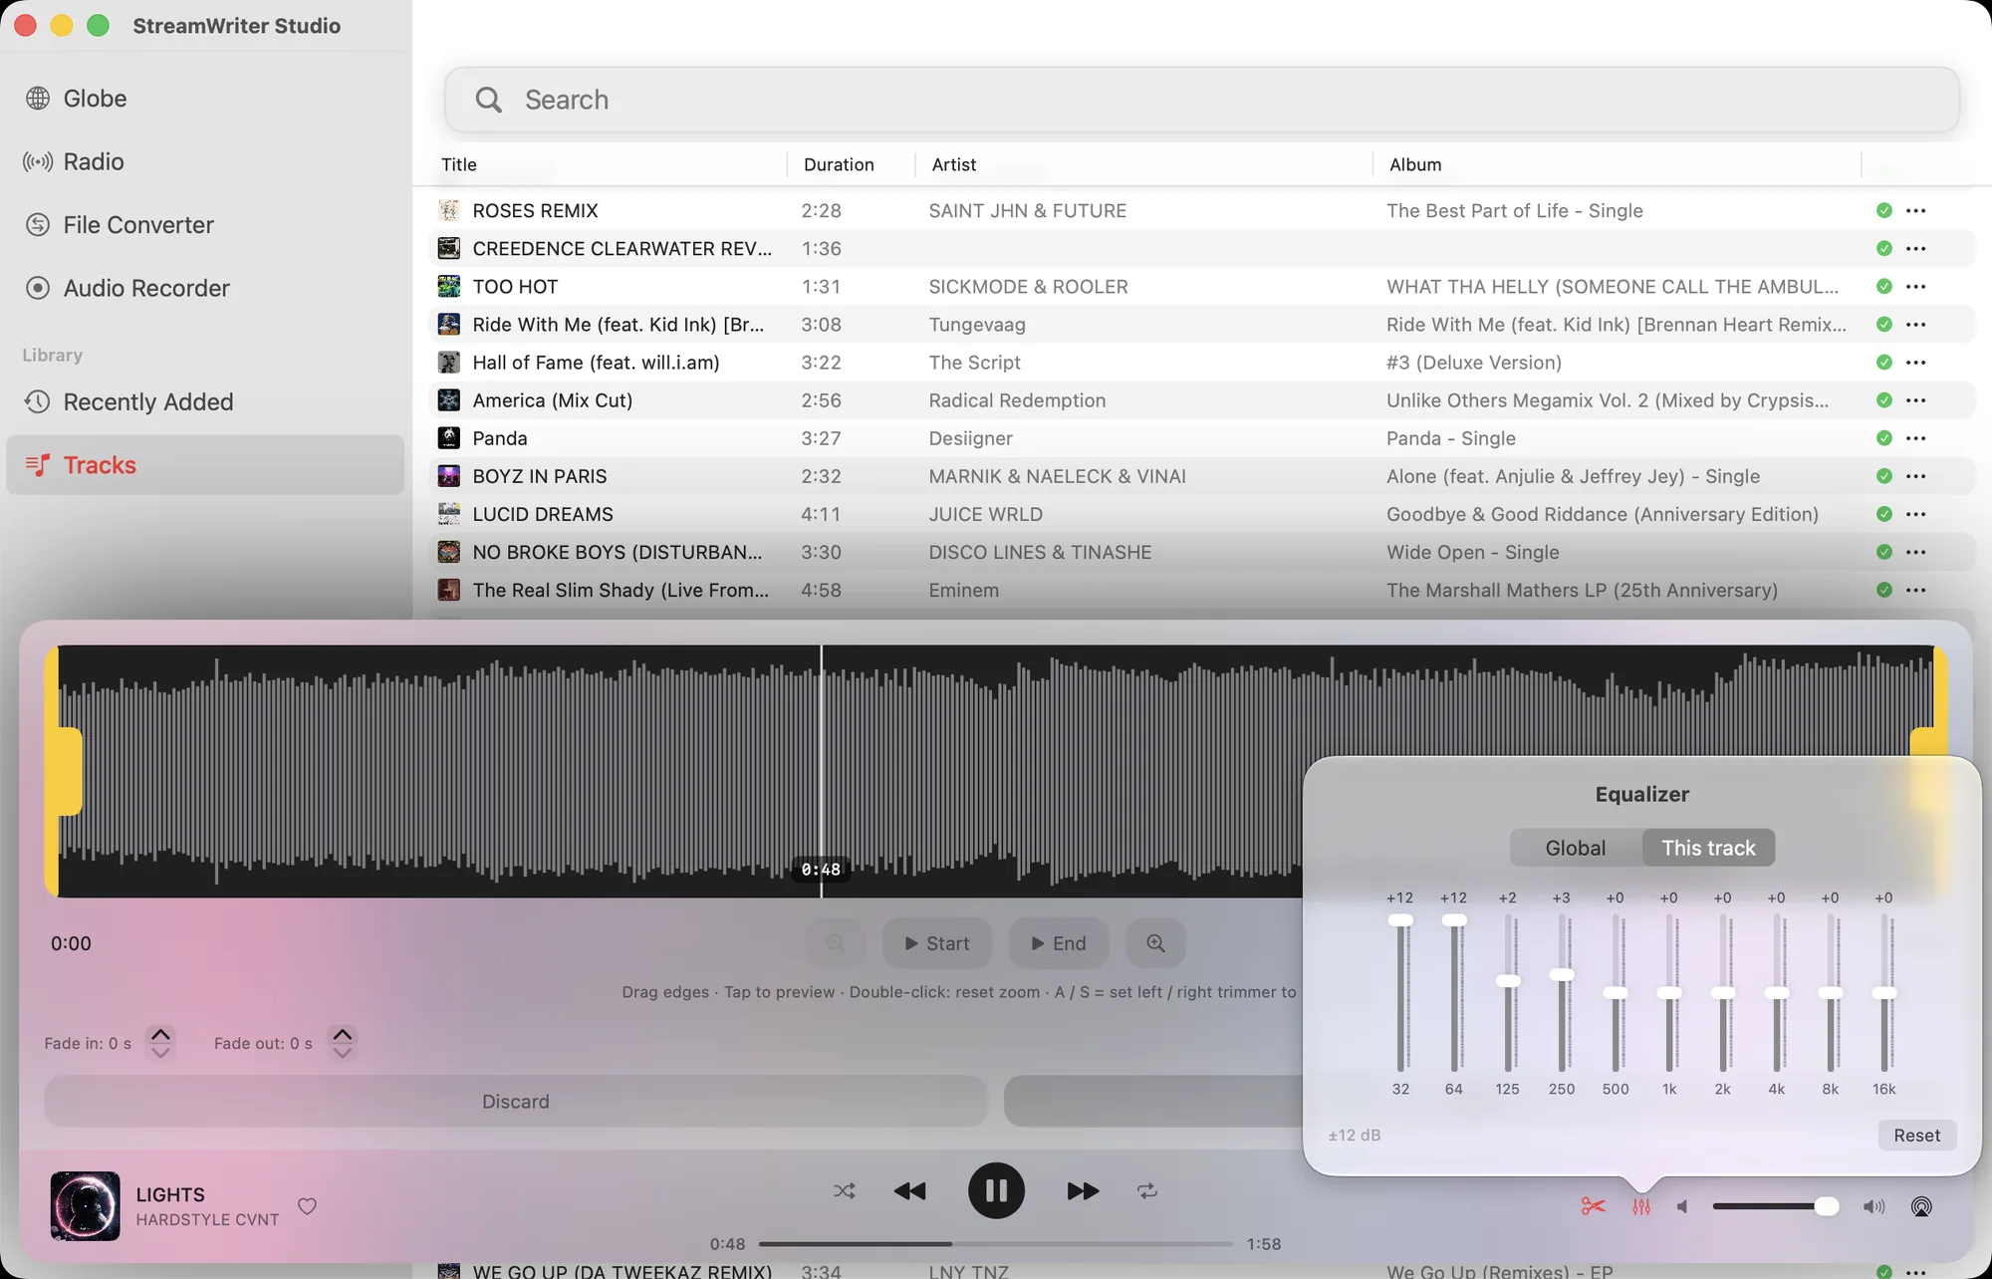Toggle repeat mode

pyautogui.click(x=1147, y=1191)
